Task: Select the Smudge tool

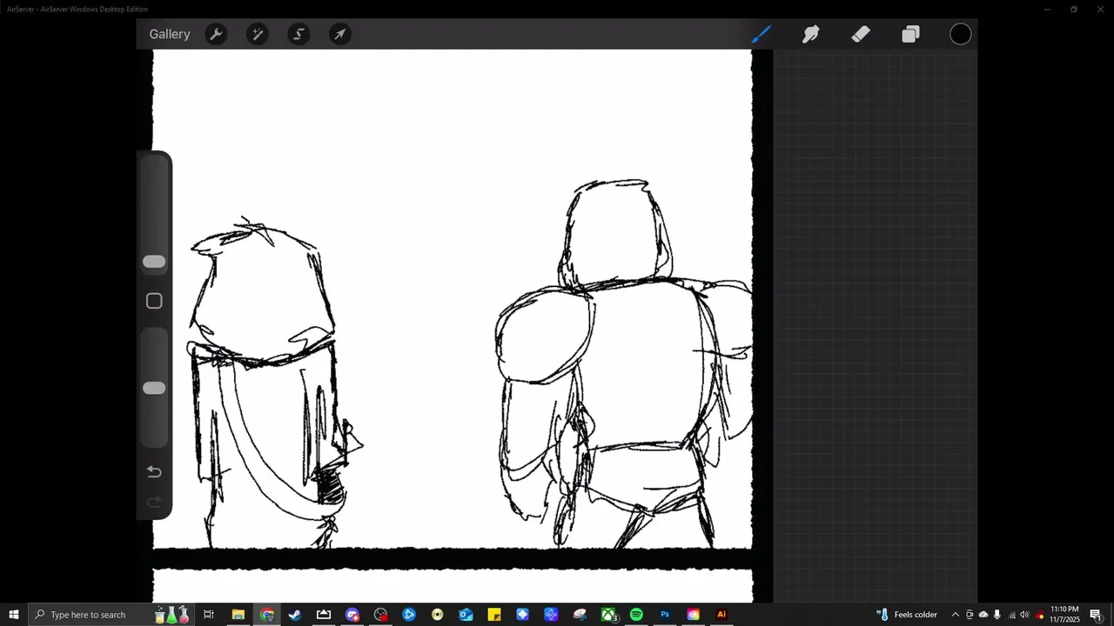Action: (810, 35)
